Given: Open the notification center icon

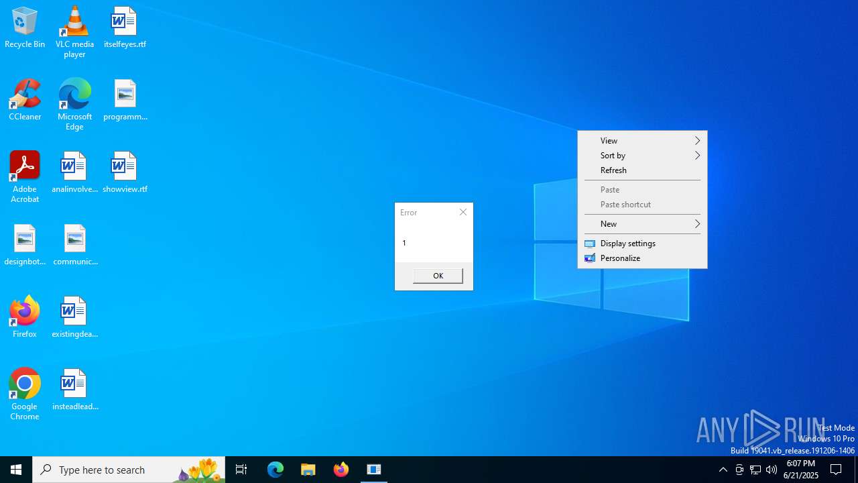Looking at the screenshot, I should [x=836, y=470].
